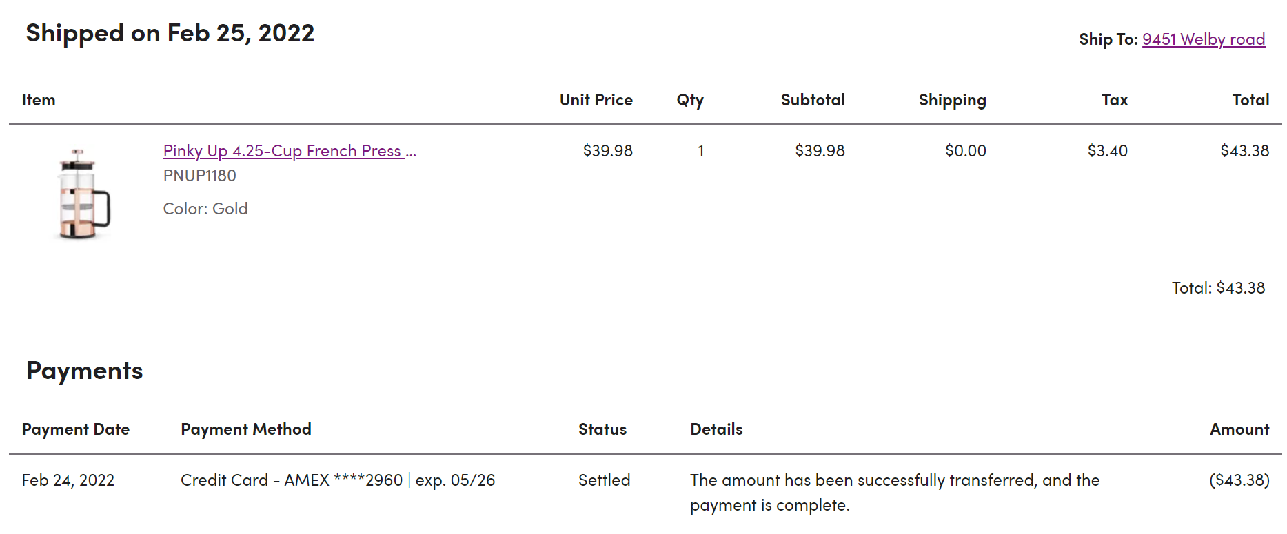Click the Payment Date column header
The width and height of the screenshot is (1287, 534).
pos(75,429)
